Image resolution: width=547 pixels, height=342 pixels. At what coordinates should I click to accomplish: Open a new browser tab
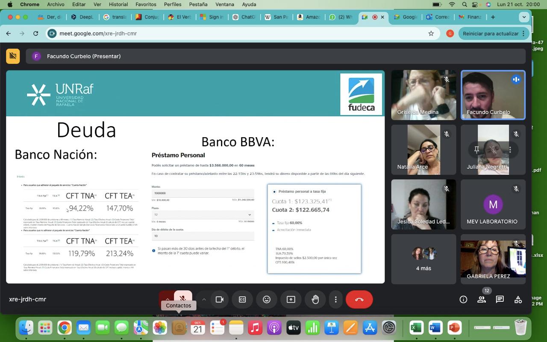coord(493,17)
